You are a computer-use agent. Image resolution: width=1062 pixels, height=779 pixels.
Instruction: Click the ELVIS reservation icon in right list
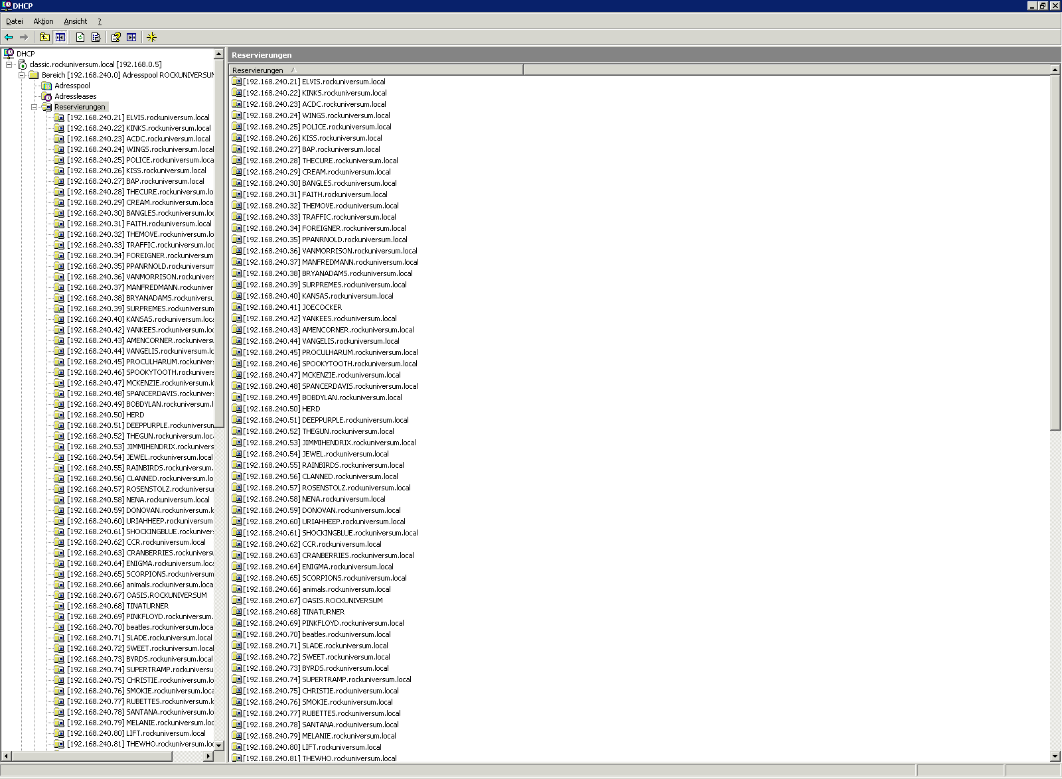(237, 82)
